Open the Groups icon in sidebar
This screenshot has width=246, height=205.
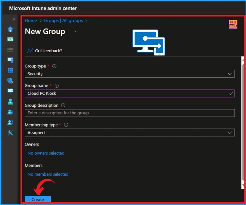point(10,112)
